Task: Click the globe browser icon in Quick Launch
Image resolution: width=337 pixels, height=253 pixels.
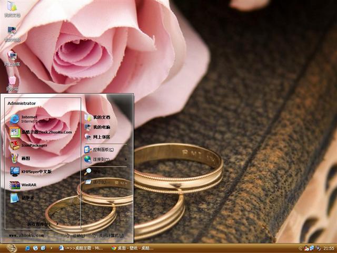Action: (35, 248)
